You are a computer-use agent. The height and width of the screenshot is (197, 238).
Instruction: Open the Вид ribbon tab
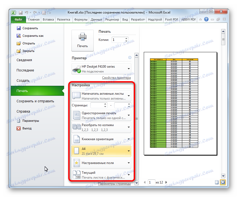(125, 19)
